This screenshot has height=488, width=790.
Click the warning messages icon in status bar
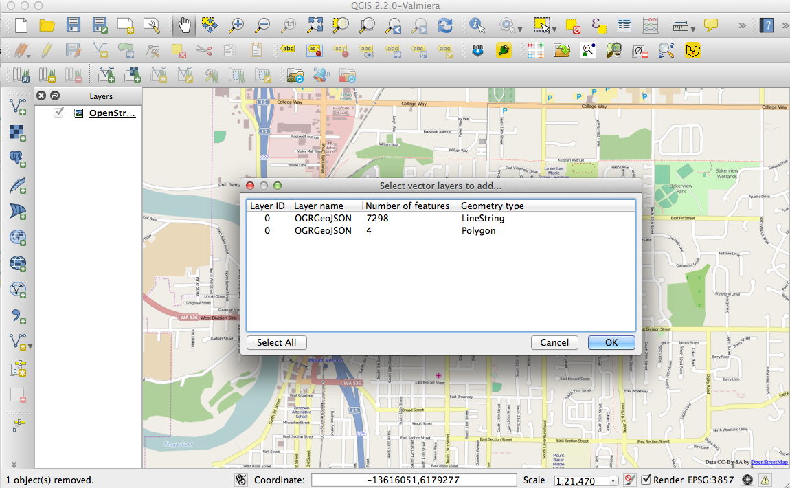coord(765,480)
